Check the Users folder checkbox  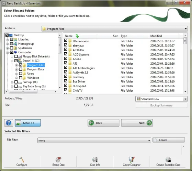pos(21,74)
